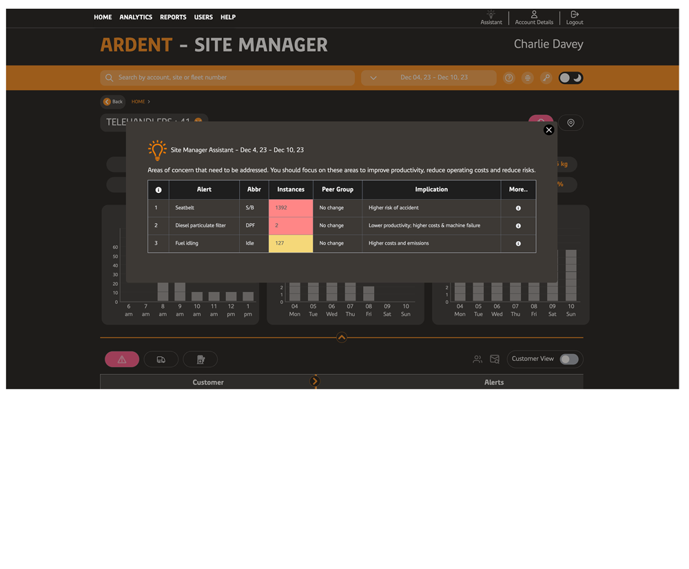Click the Instances column header

(291, 189)
